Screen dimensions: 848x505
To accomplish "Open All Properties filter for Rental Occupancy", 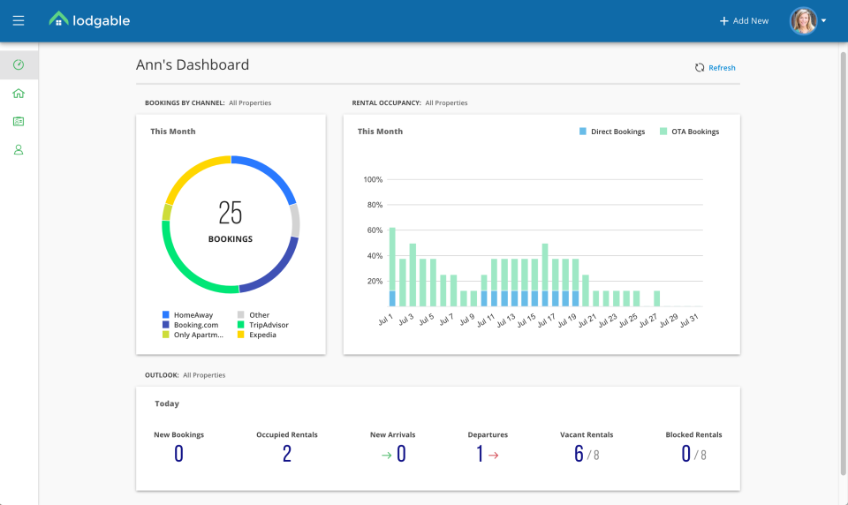I will [x=446, y=103].
